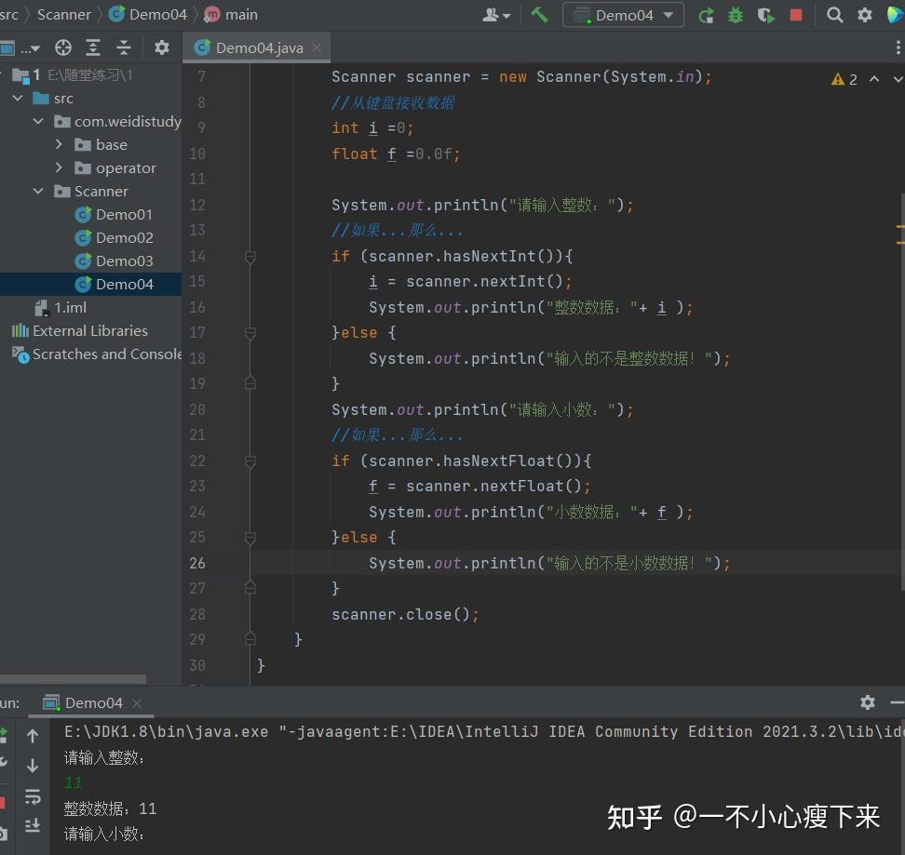Run Demo04 with coverage

pyautogui.click(x=763, y=14)
